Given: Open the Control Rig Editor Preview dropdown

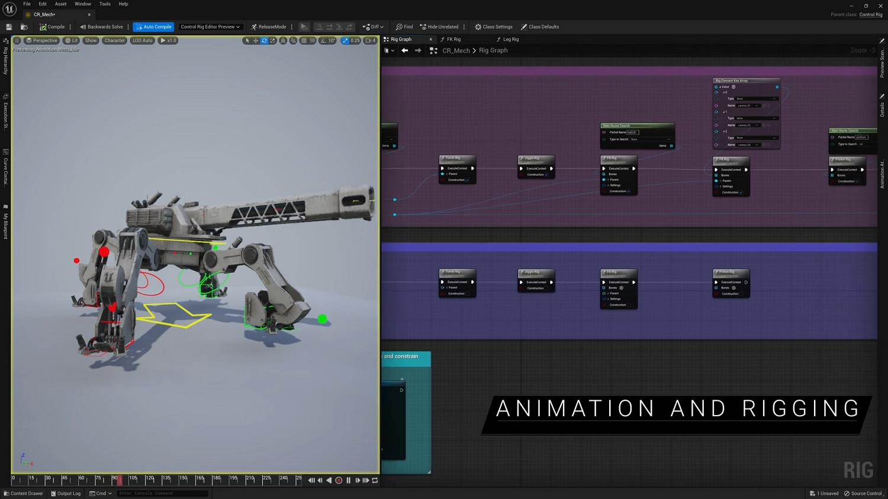Looking at the screenshot, I should point(210,27).
